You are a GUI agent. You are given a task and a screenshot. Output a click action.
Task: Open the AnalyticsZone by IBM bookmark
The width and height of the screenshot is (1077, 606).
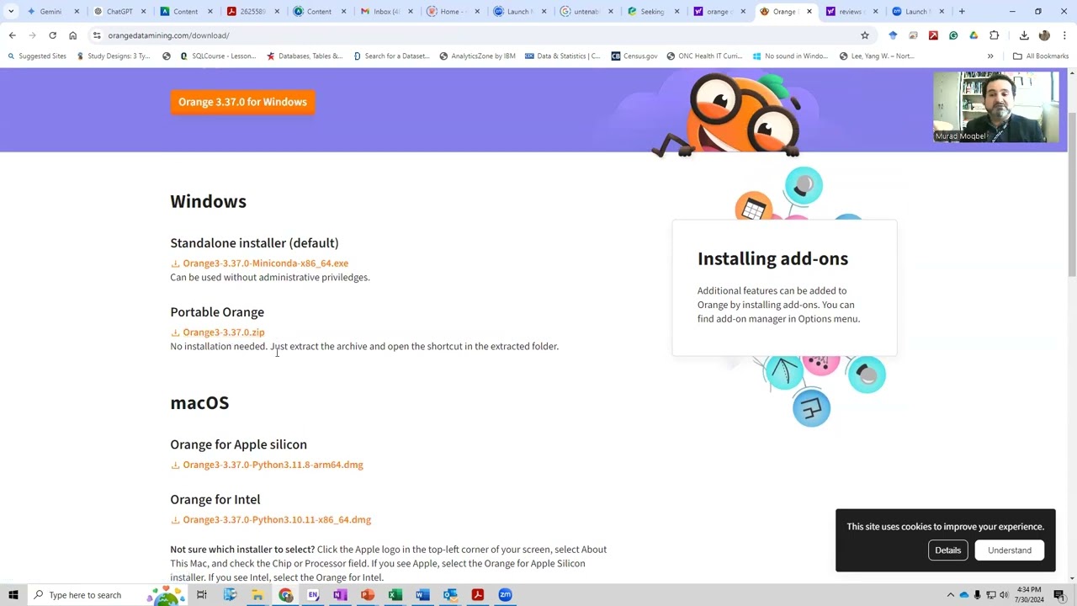476,56
